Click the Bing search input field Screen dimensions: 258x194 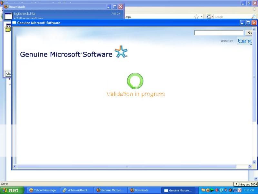pyautogui.click(x=219, y=33)
